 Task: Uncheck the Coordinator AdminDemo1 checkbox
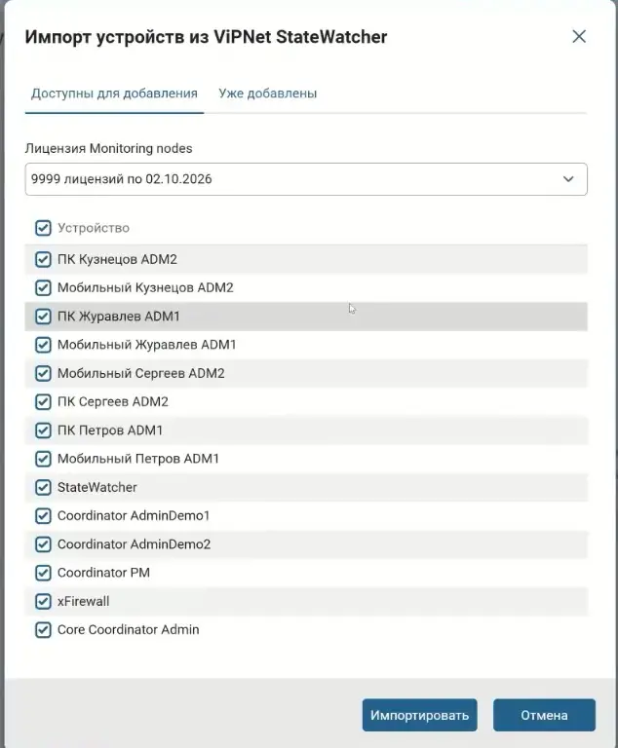point(43,515)
